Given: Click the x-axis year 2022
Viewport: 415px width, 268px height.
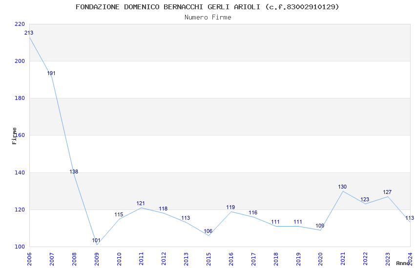Looking at the screenshot, I should coord(366,259).
